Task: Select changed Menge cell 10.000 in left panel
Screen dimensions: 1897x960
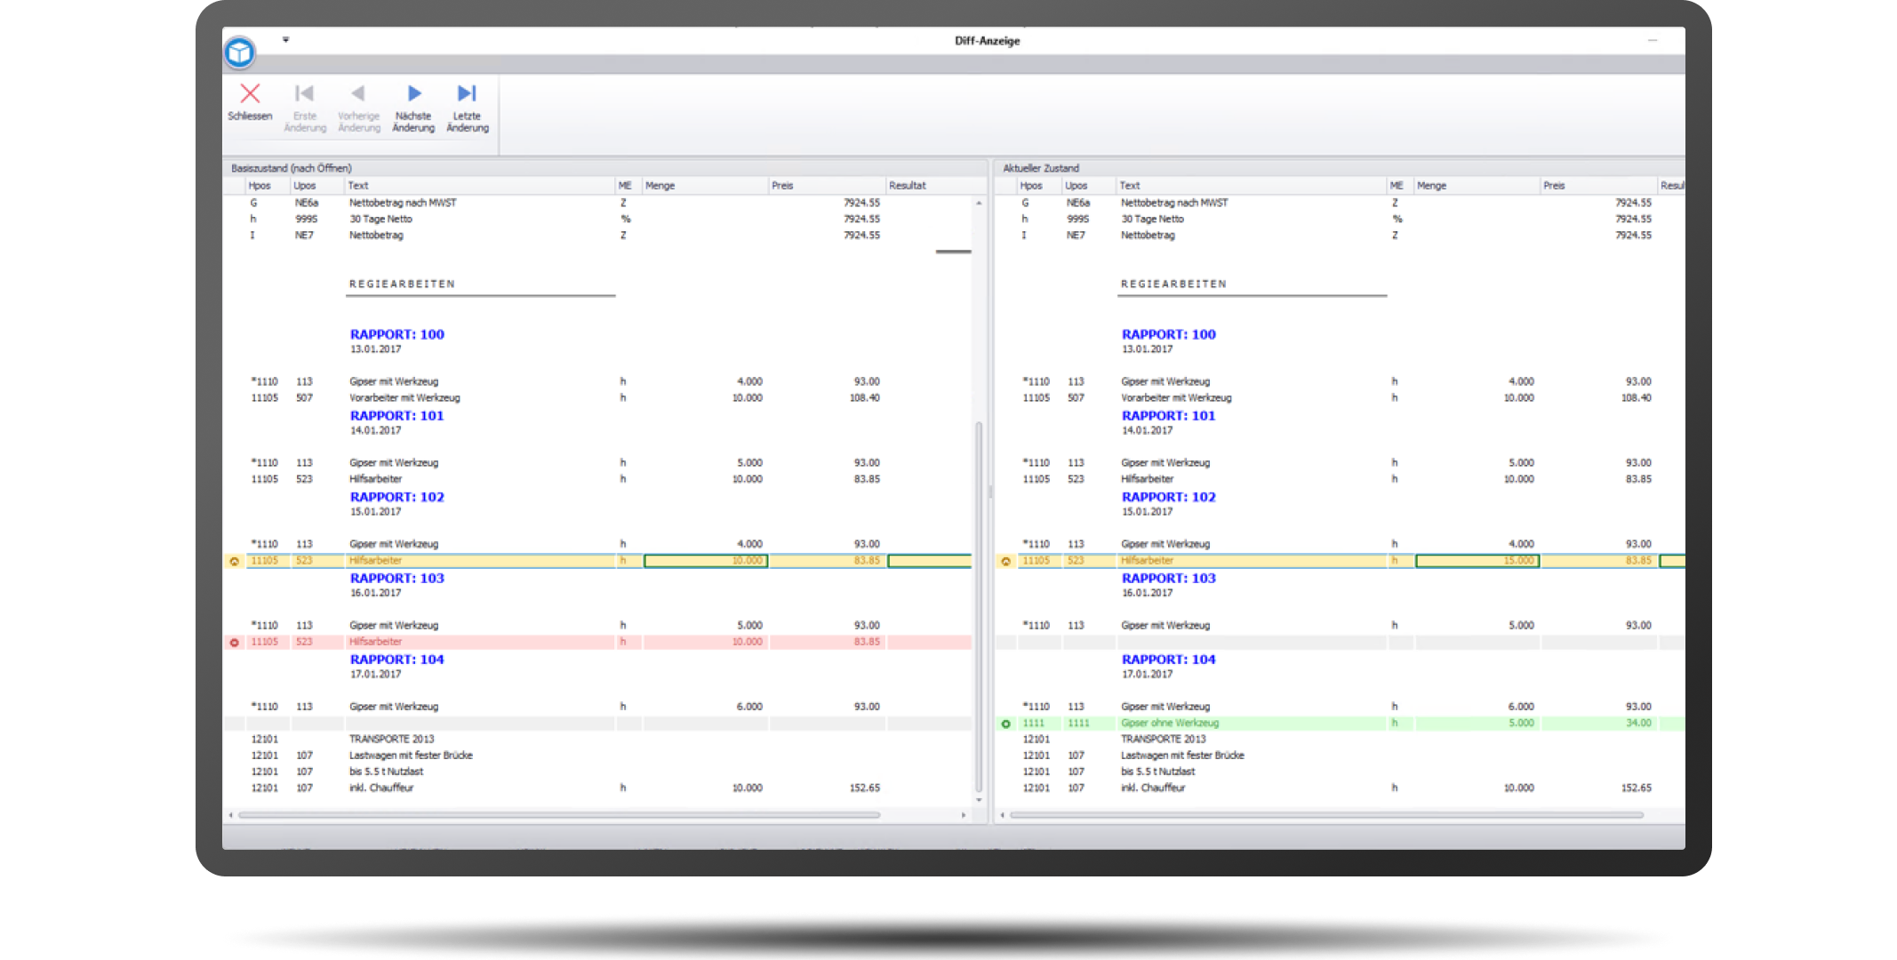Action: coord(706,561)
